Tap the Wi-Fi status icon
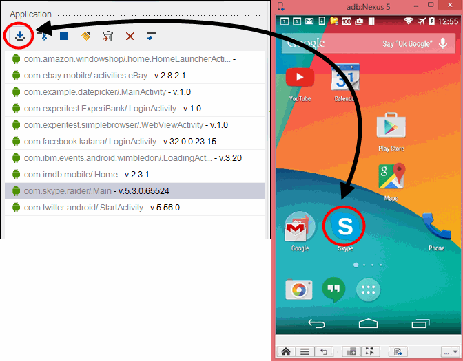The height and width of the screenshot is (361, 463). point(409,21)
